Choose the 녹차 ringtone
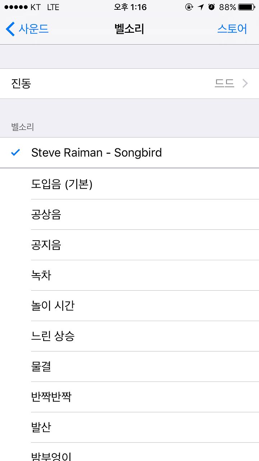259x461 pixels. pyautogui.click(x=129, y=276)
